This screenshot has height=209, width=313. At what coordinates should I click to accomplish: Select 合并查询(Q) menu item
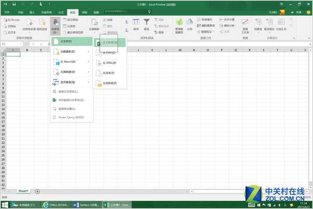(x=72, y=82)
